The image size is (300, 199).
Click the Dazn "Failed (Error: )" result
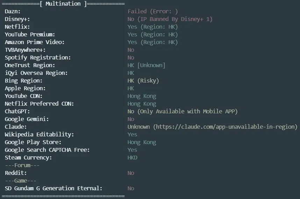pyautogui.click(x=152, y=12)
